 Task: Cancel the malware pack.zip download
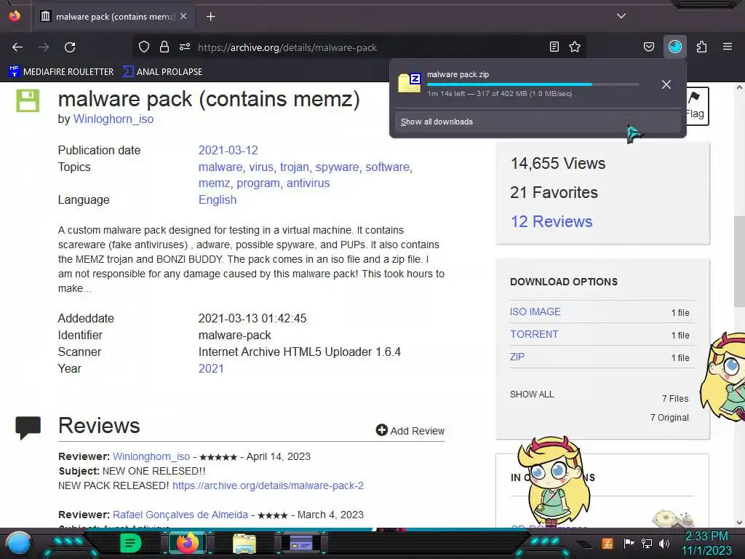point(666,84)
